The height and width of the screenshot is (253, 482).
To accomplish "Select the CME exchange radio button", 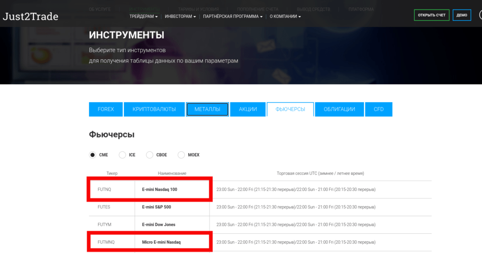I will point(93,155).
